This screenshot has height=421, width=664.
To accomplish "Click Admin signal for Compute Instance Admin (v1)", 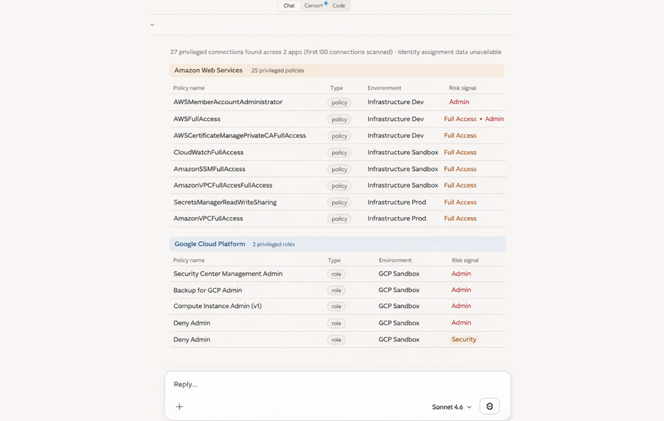I will click(x=461, y=306).
